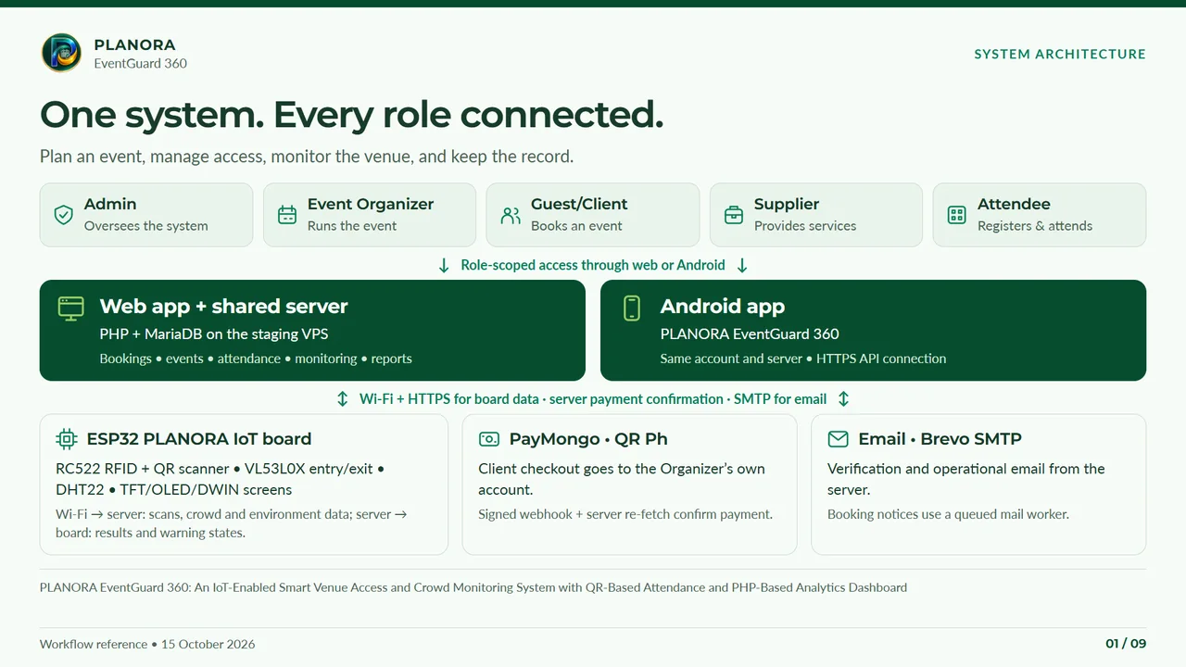1186x667 pixels.
Task: Click the headline One system. Every role connected.
Action: point(352,115)
